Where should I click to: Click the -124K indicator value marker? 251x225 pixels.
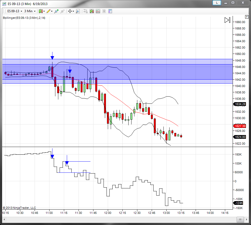point(238,203)
